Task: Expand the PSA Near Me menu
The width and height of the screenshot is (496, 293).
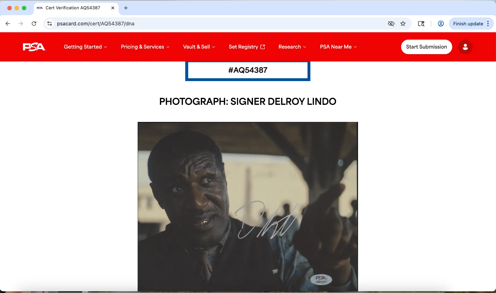Action: pyautogui.click(x=339, y=47)
